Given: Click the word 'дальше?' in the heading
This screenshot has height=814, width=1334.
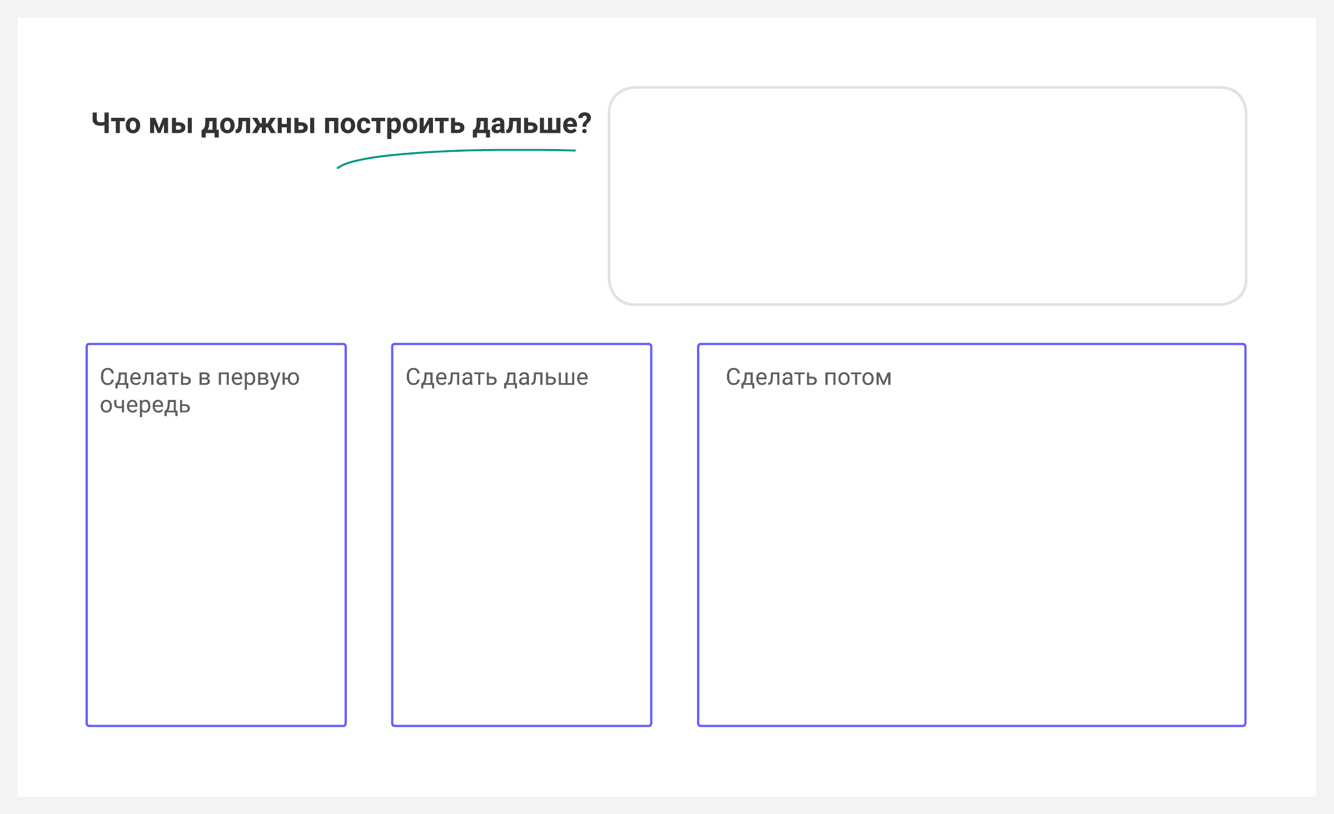Looking at the screenshot, I should coord(531,123).
